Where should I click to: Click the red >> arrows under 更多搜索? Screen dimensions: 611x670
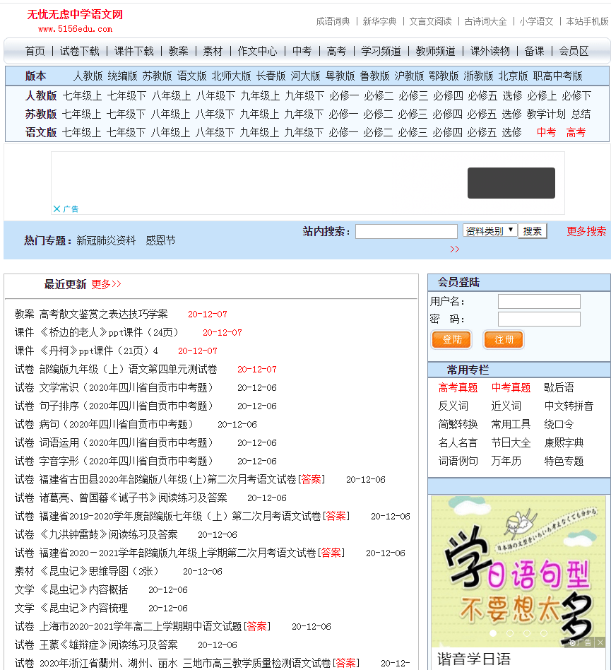[454, 249]
